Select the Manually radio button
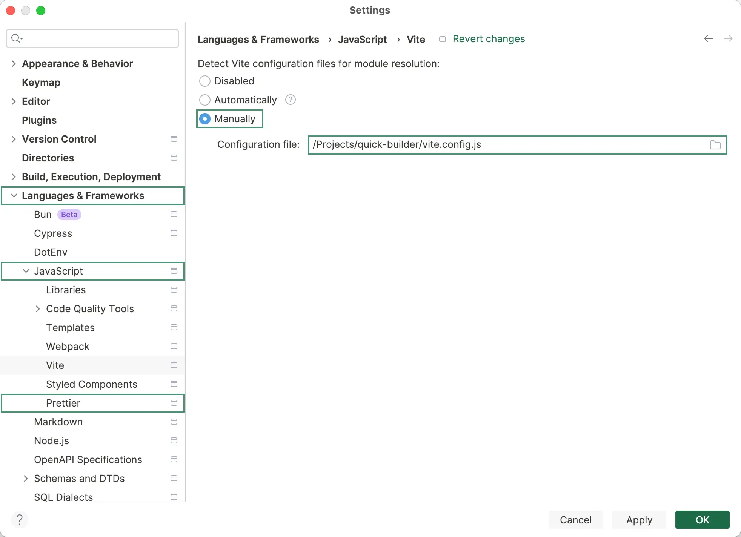 (204, 119)
